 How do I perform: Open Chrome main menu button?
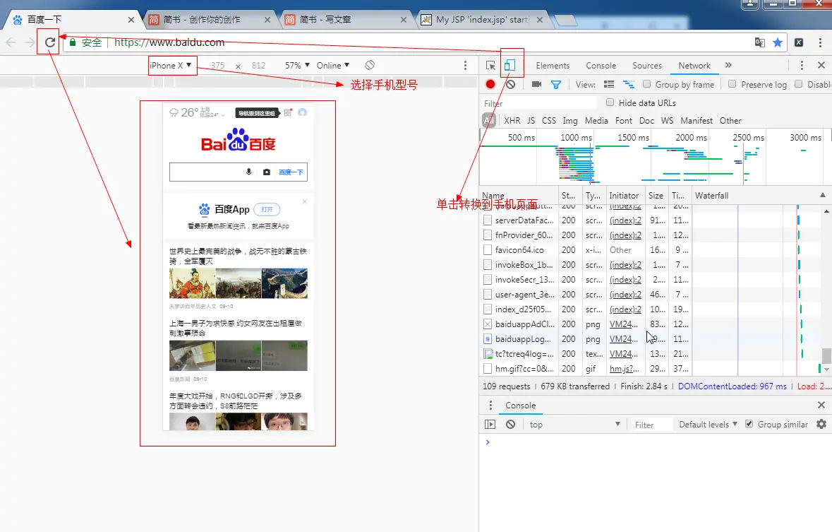pos(821,42)
